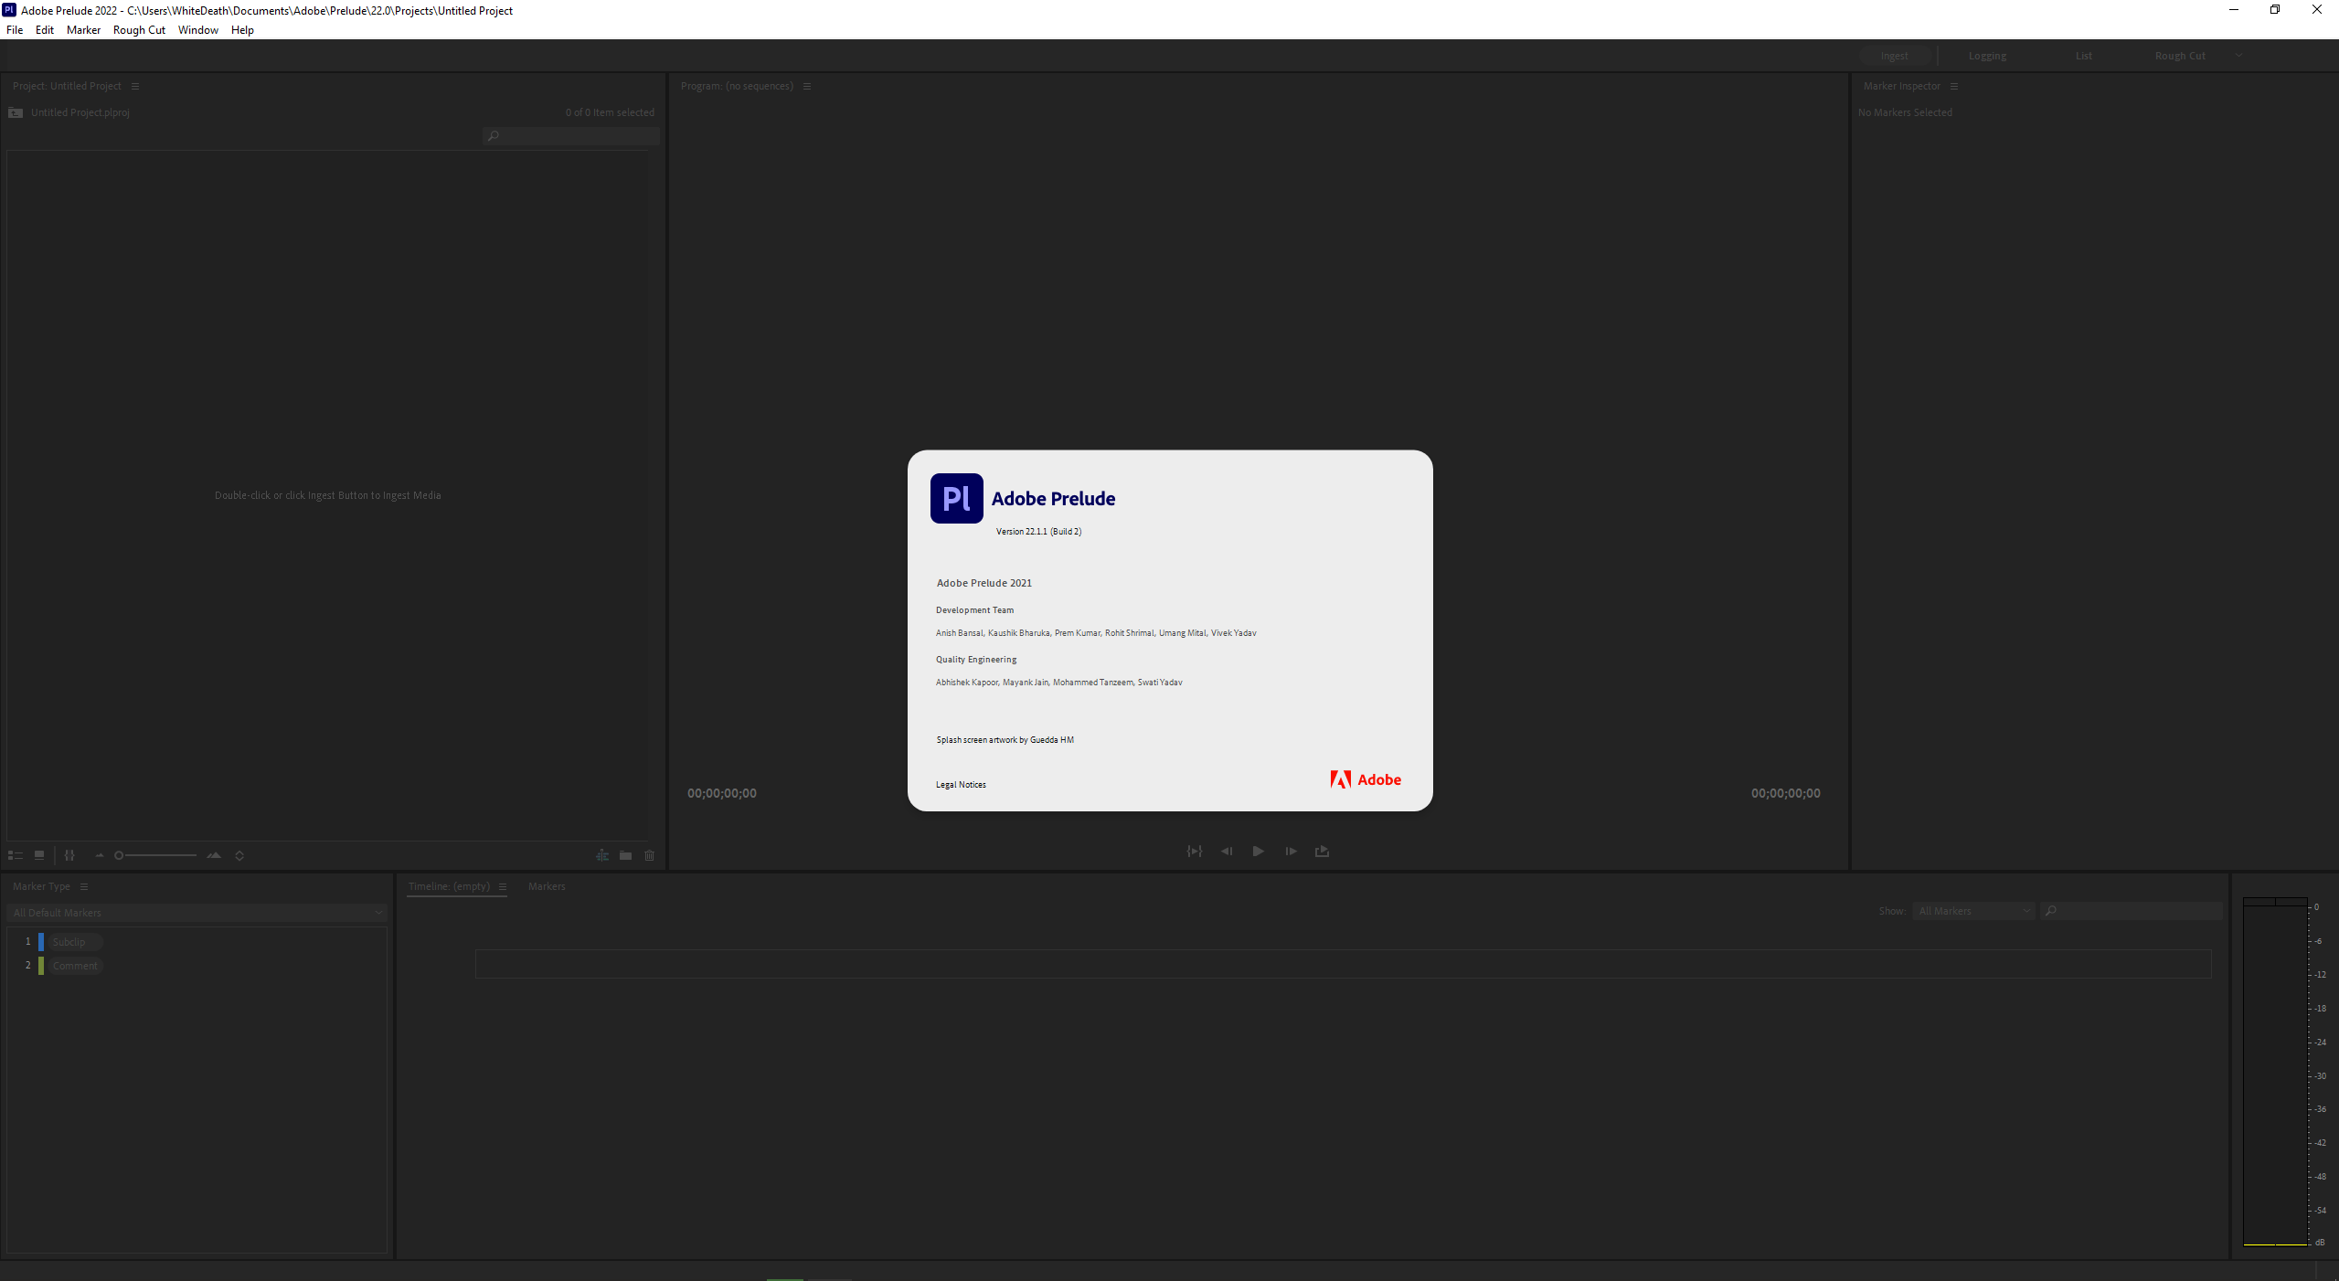
Task: Switch to the Rough Cut workspace tab
Action: tap(2180, 56)
